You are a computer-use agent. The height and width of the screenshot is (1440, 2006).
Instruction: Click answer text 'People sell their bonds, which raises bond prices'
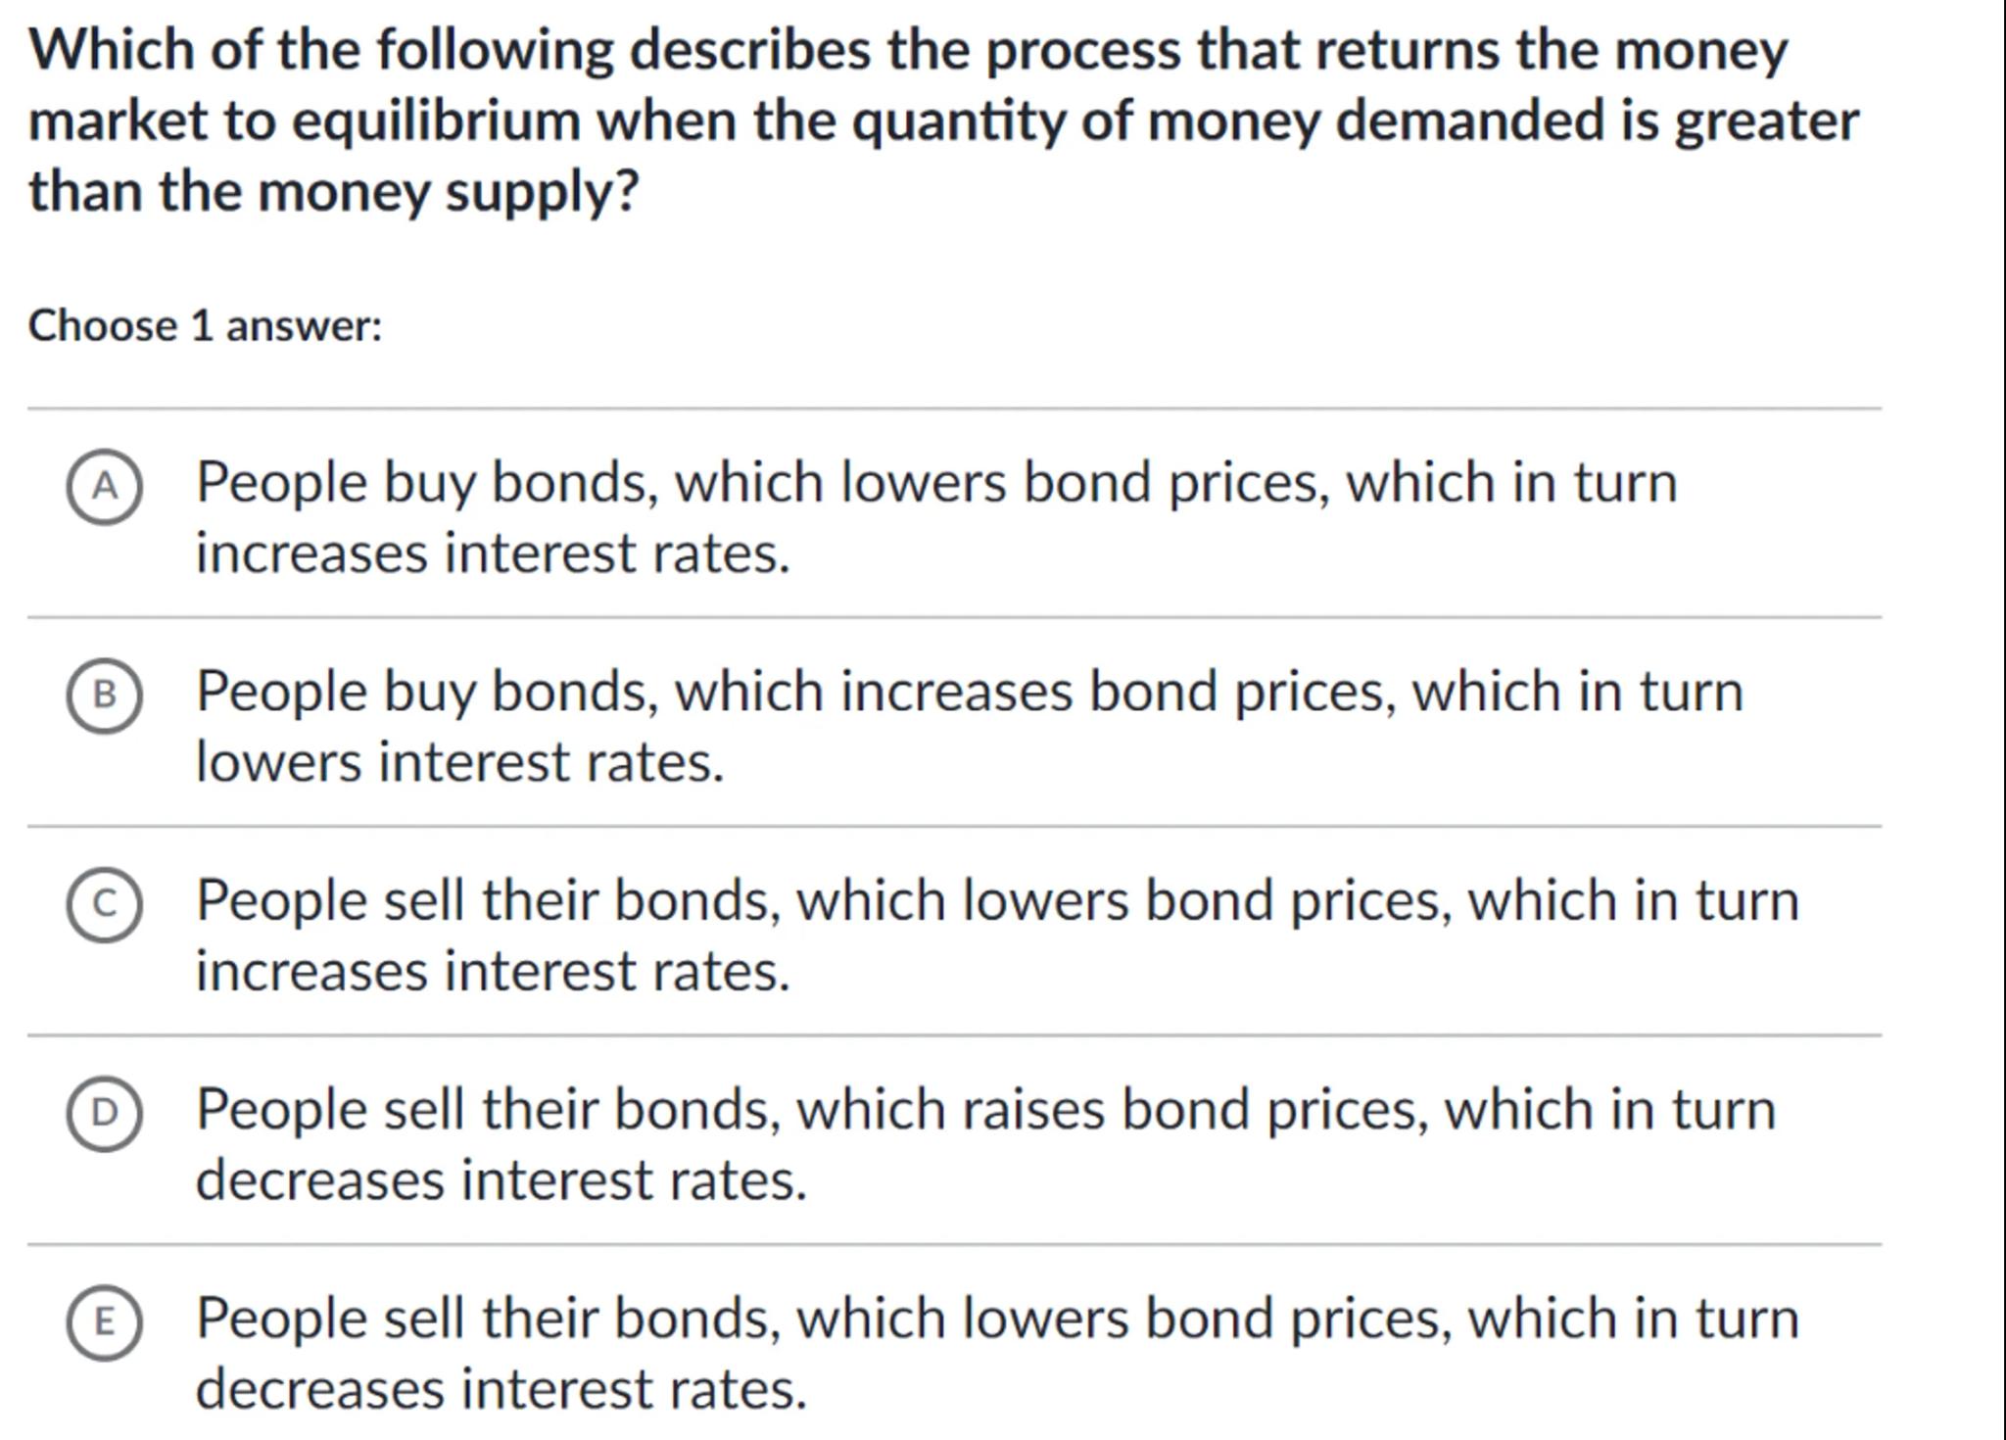click(x=984, y=1109)
